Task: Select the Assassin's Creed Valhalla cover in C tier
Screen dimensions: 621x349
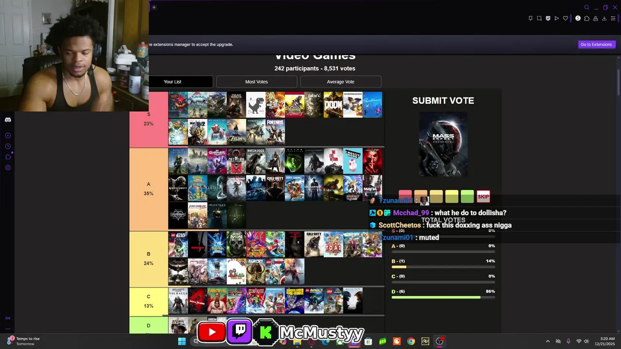Action: point(178,301)
